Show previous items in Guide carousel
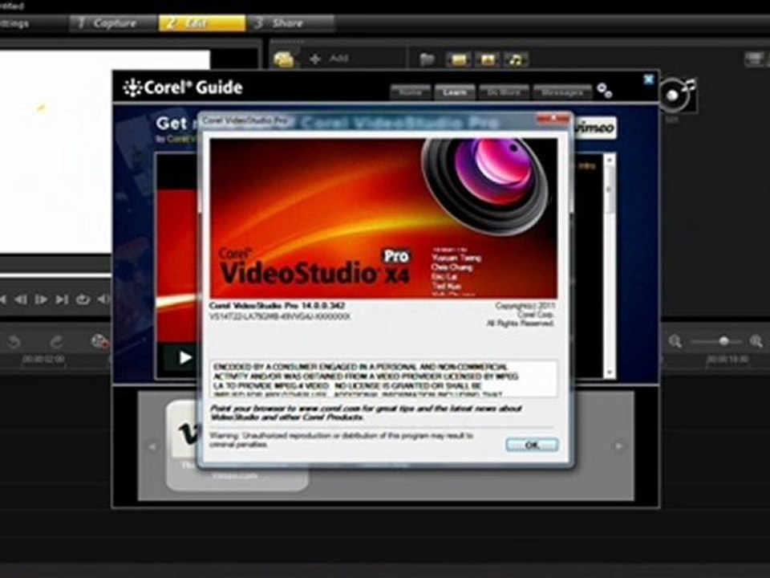The image size is (770, 578). (152, 446)
